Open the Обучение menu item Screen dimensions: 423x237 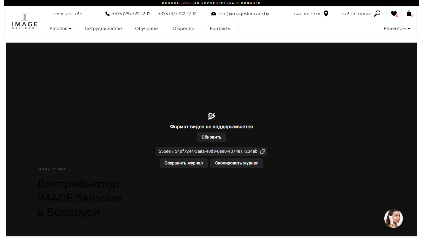tap(146, 29)
